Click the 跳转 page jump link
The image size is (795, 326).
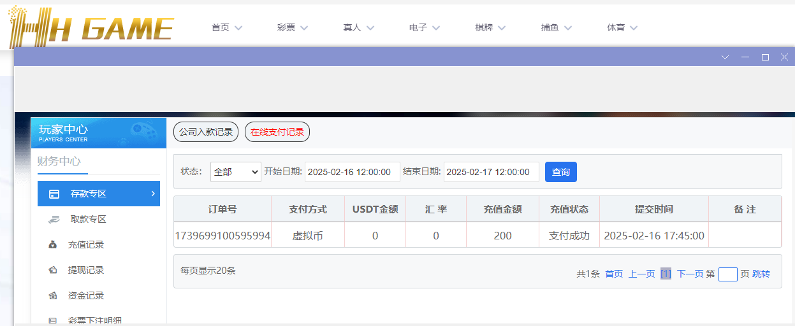point(761,274)
